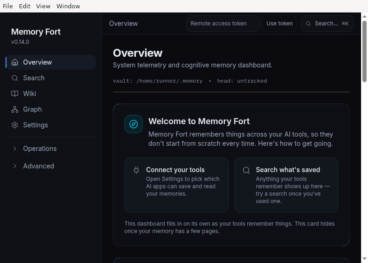Click the Wiki book icon
368x263 pixels.
click(15, 94)
